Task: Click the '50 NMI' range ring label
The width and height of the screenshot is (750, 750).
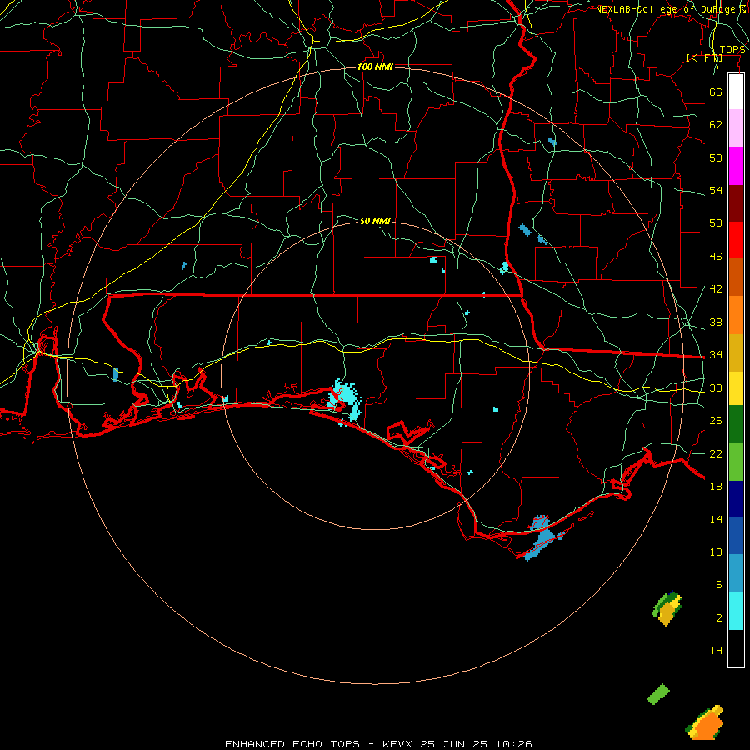Action: click(375, 221)
